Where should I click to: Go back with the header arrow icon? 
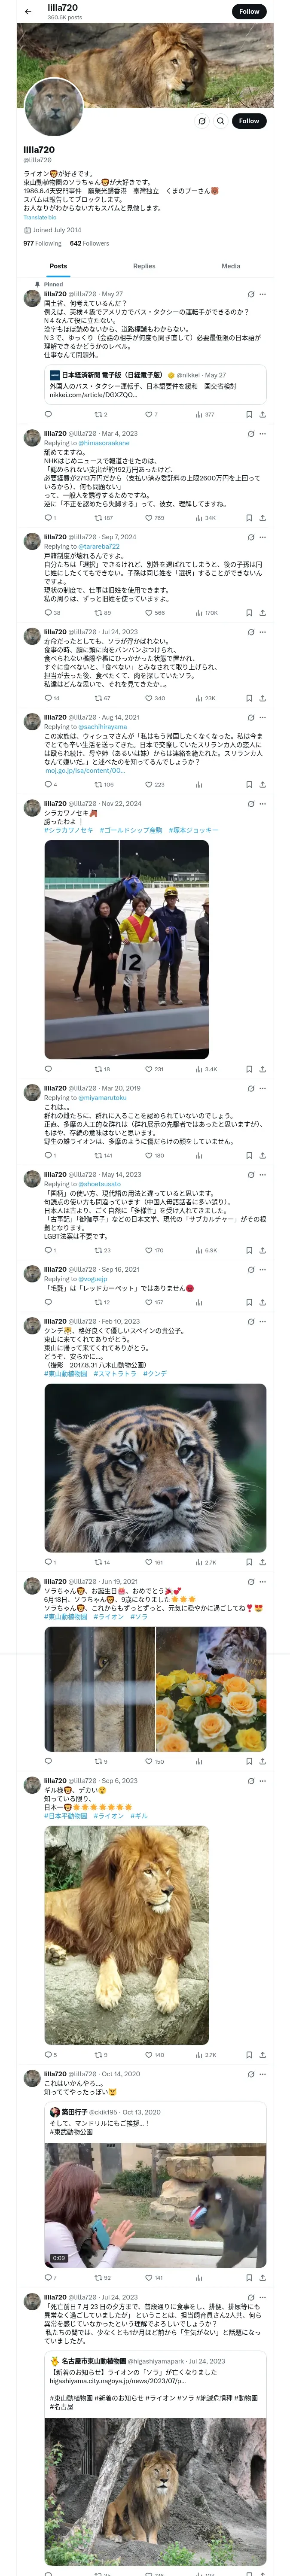tap(28, 11)
